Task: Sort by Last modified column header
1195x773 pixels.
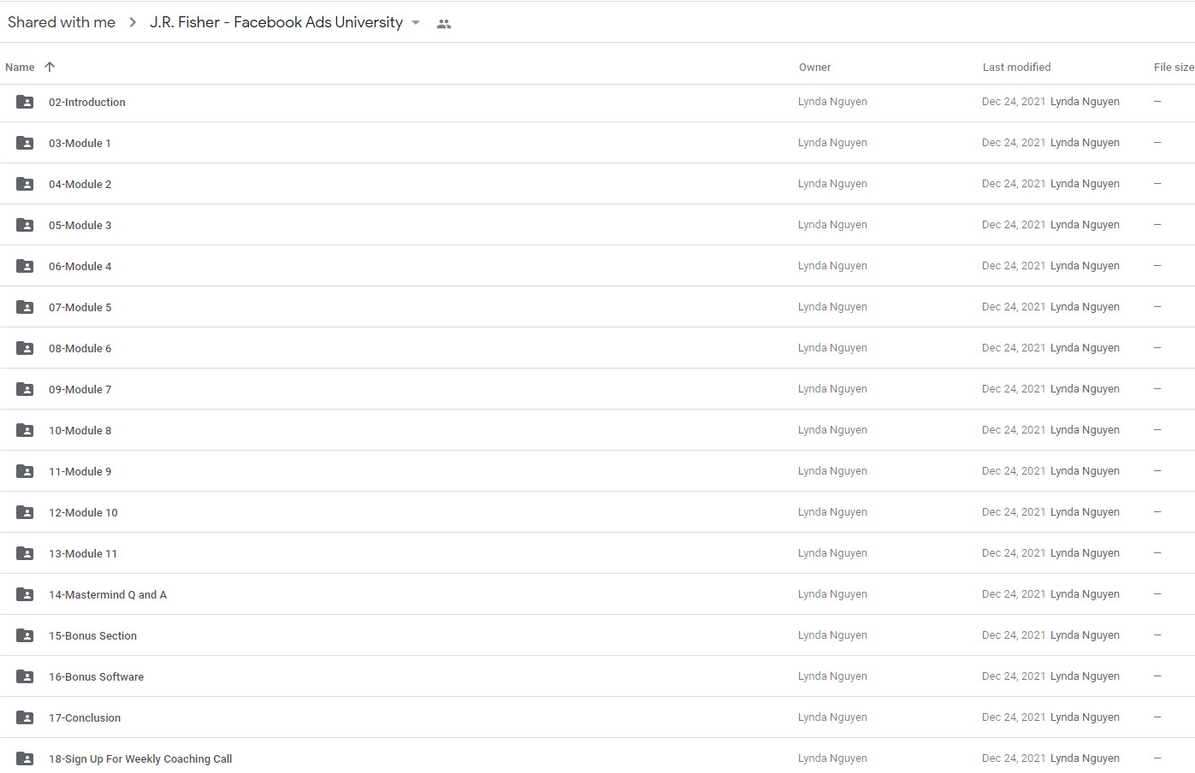Action: pyautogui.click(x=1016, y=67)
